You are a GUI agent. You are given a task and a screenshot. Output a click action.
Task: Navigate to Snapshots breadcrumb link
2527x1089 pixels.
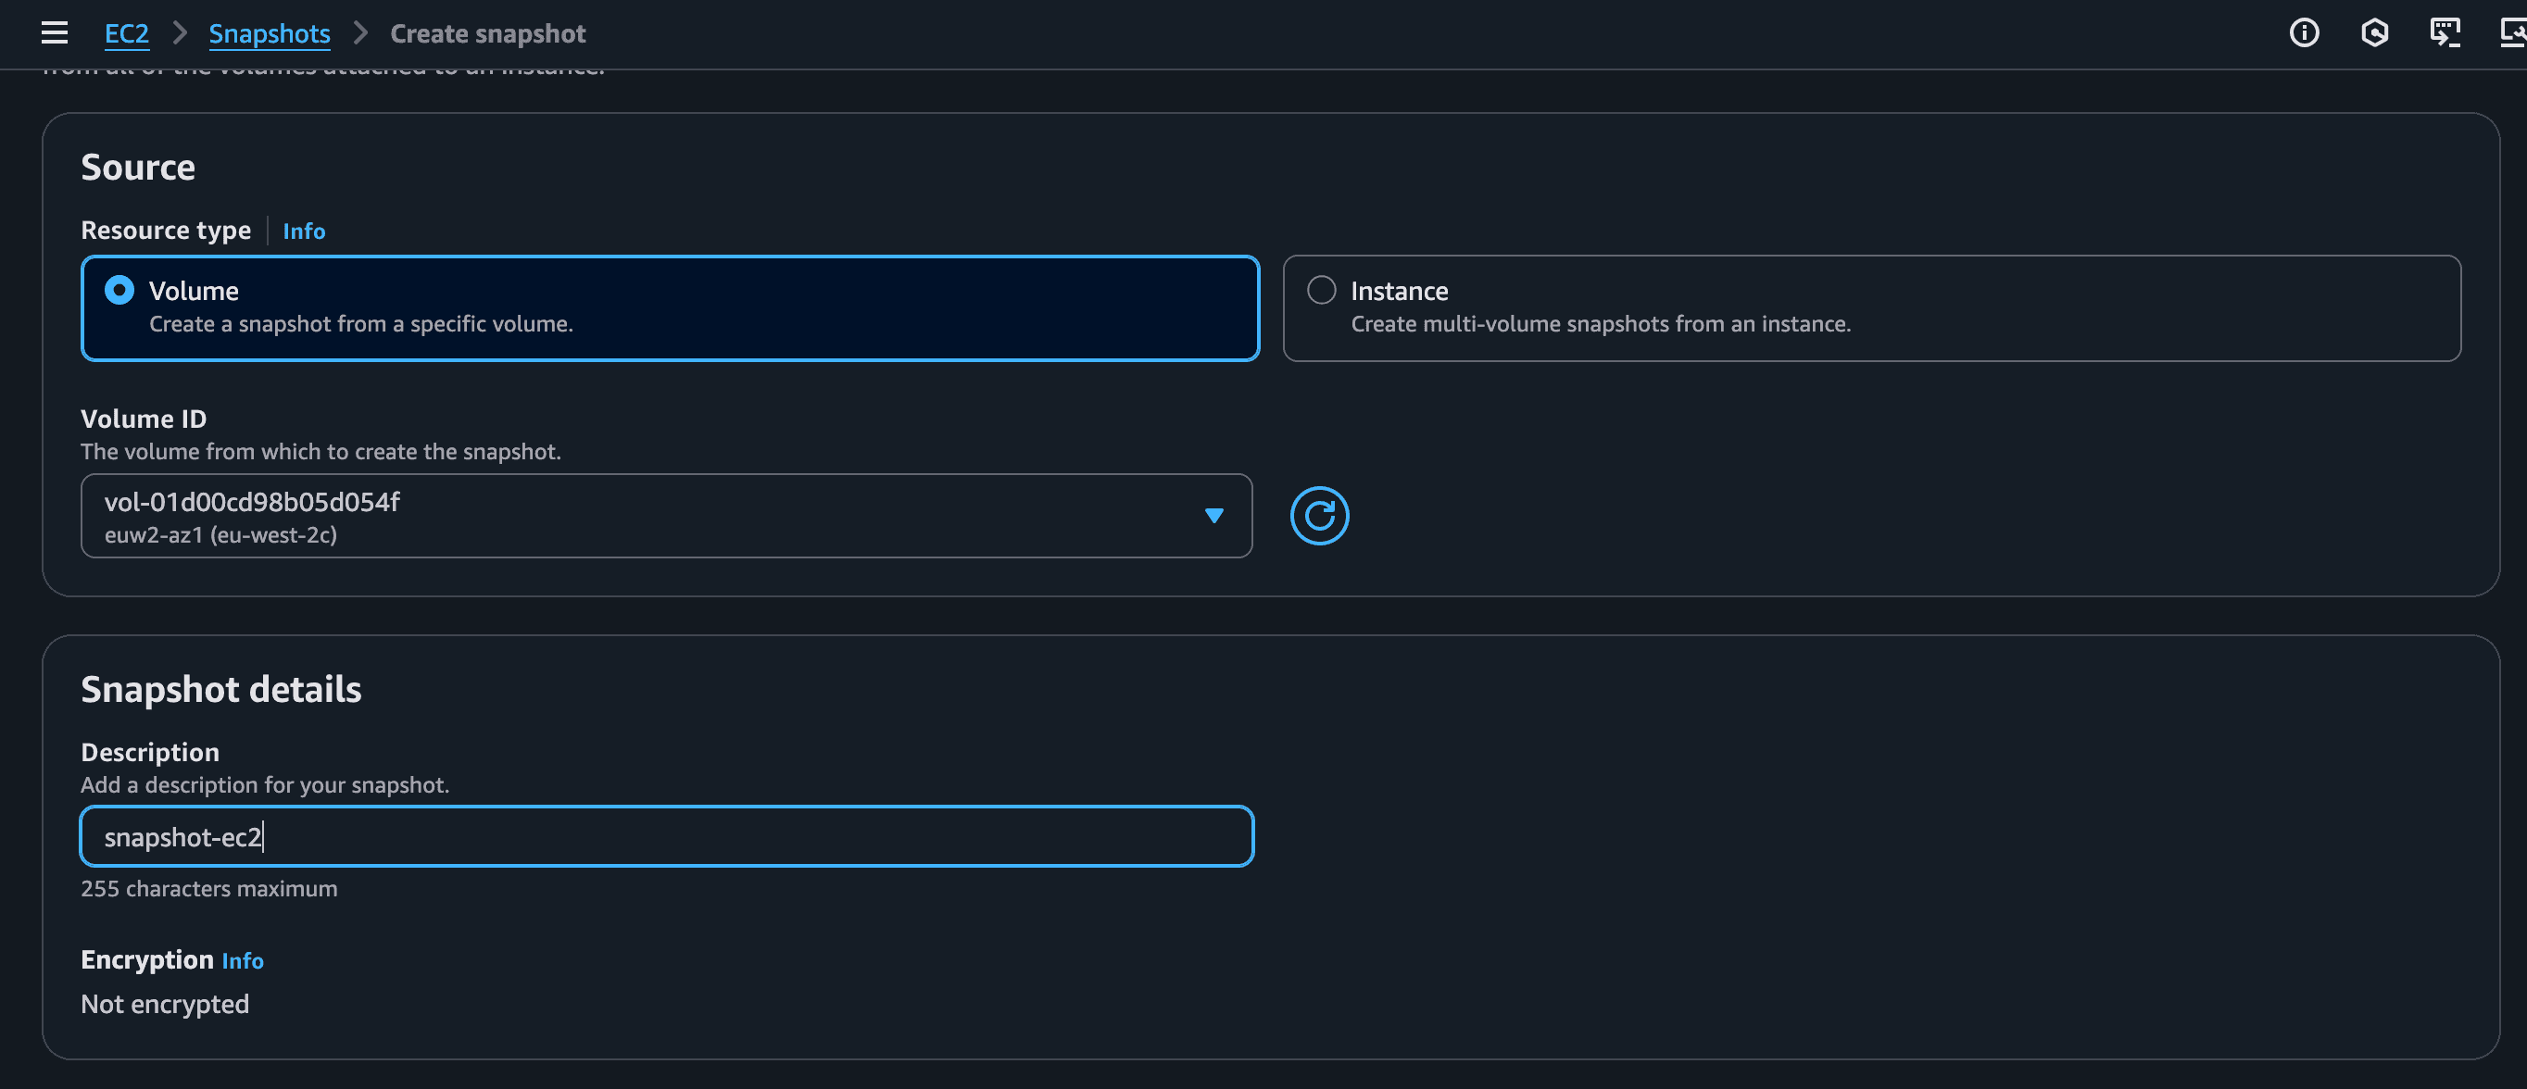click(269, 33)
